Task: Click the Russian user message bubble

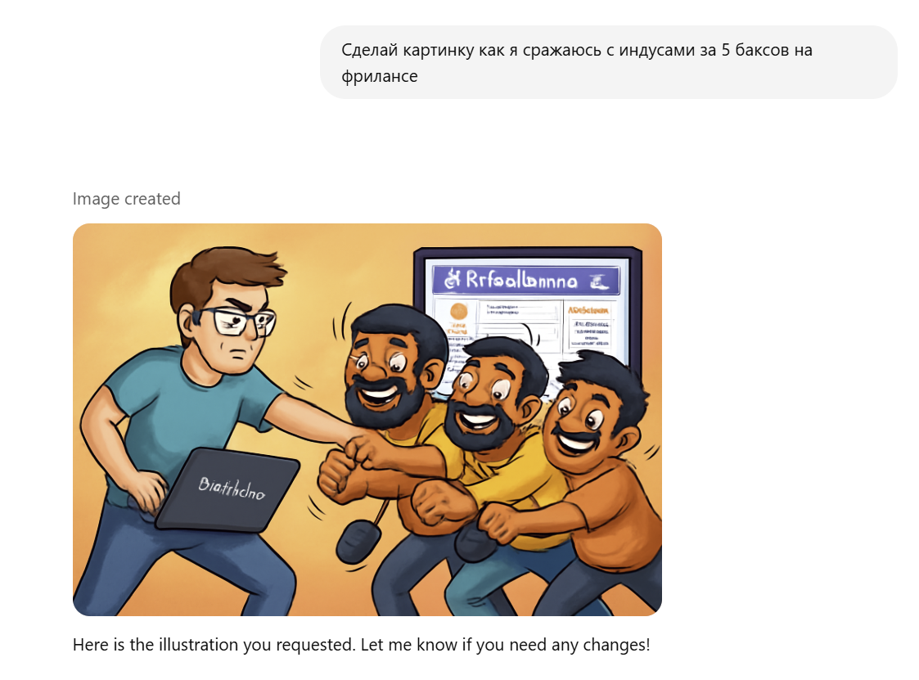Action: tap(608, 62)
